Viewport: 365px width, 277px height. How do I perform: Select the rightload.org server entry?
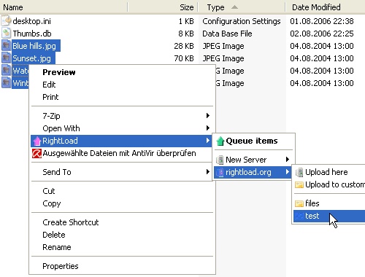[x=253, y=172]
